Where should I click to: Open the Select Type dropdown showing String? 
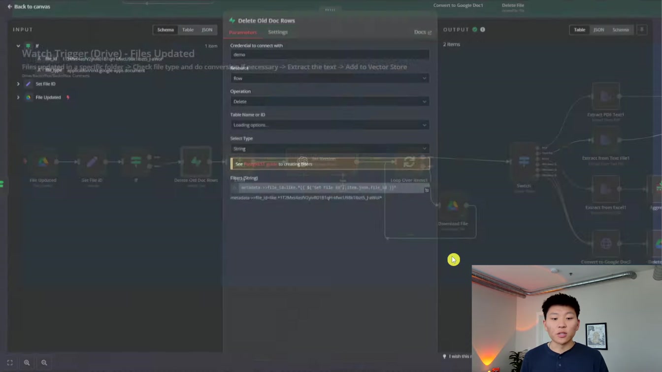coord(330,149)
